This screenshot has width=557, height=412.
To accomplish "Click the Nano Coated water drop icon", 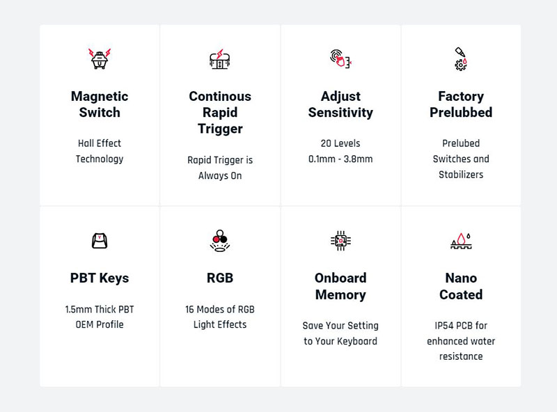I will pos(461,241).
